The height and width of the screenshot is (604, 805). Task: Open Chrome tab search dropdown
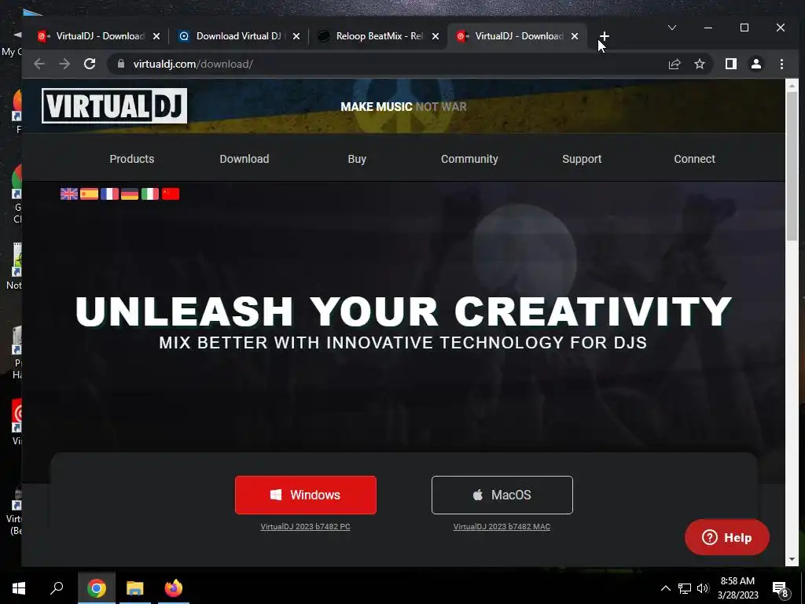point(671,28)
